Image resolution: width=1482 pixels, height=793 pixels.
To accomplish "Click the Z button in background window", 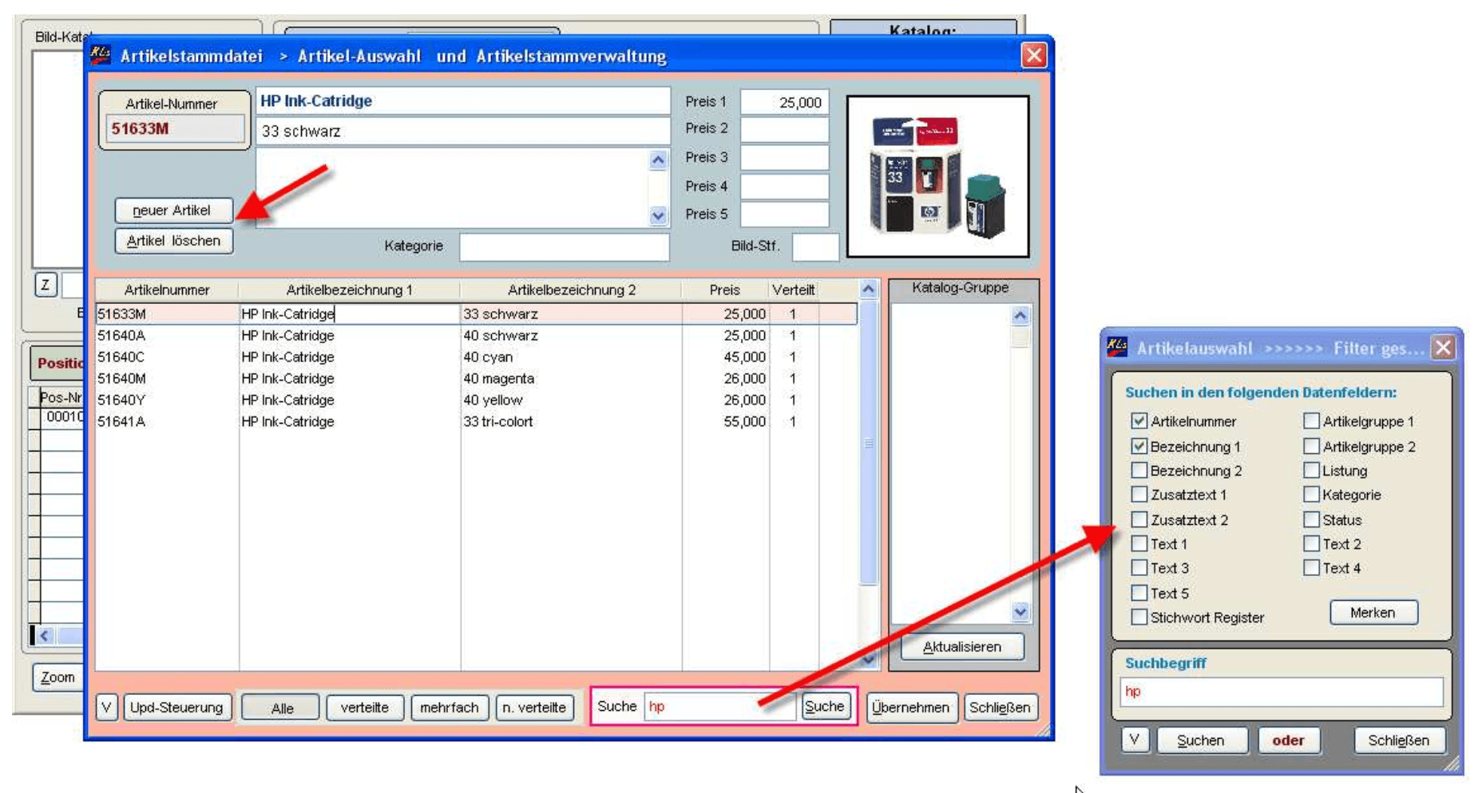I will [46, 285].
